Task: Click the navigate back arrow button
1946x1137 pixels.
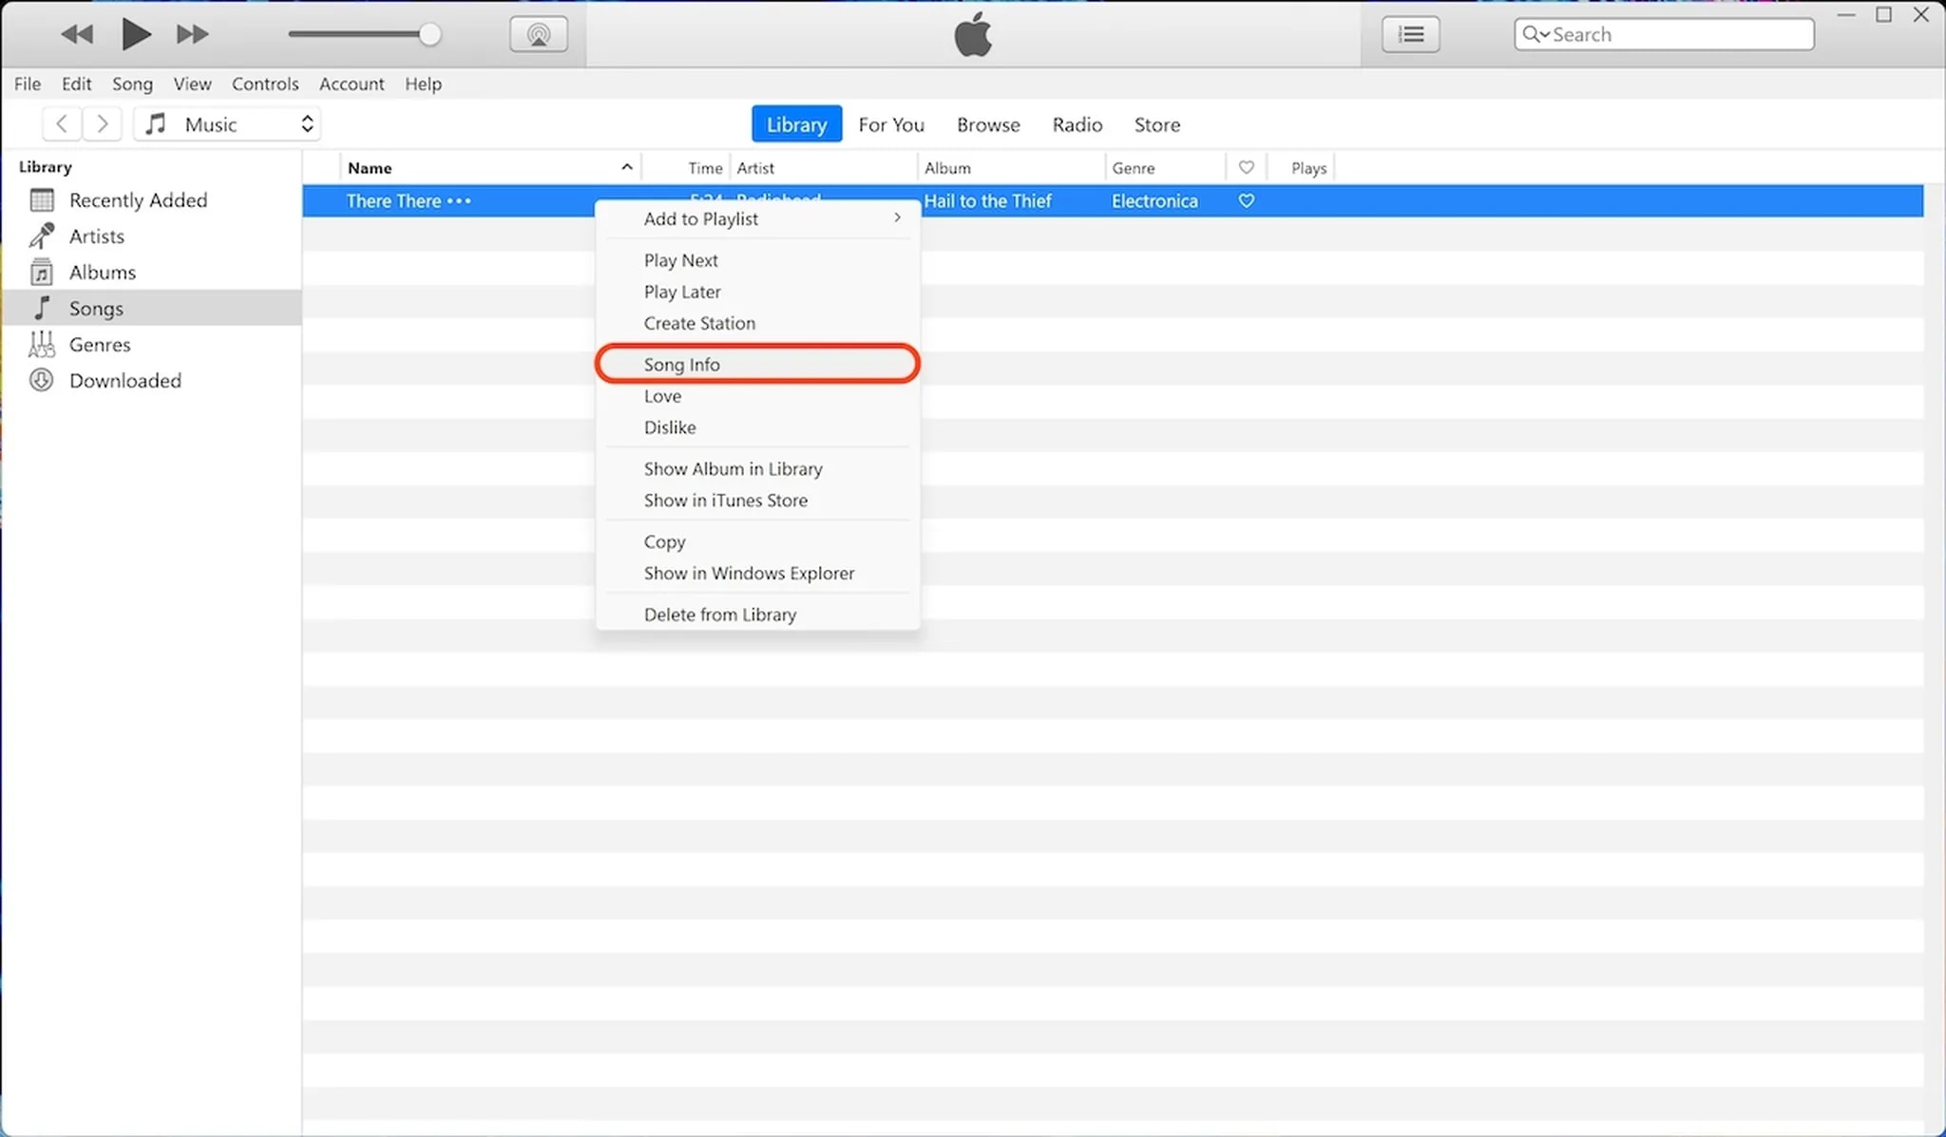Action: point(62,124)
